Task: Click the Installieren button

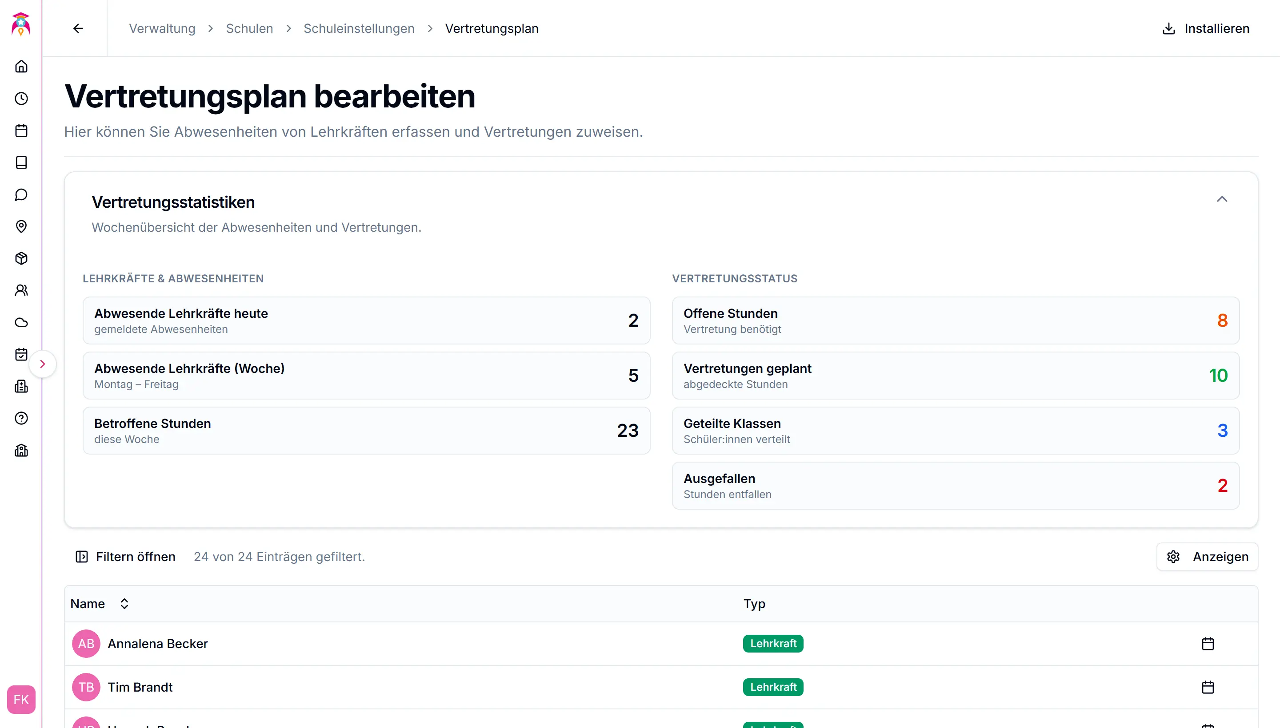Action: coord(1205,28)
